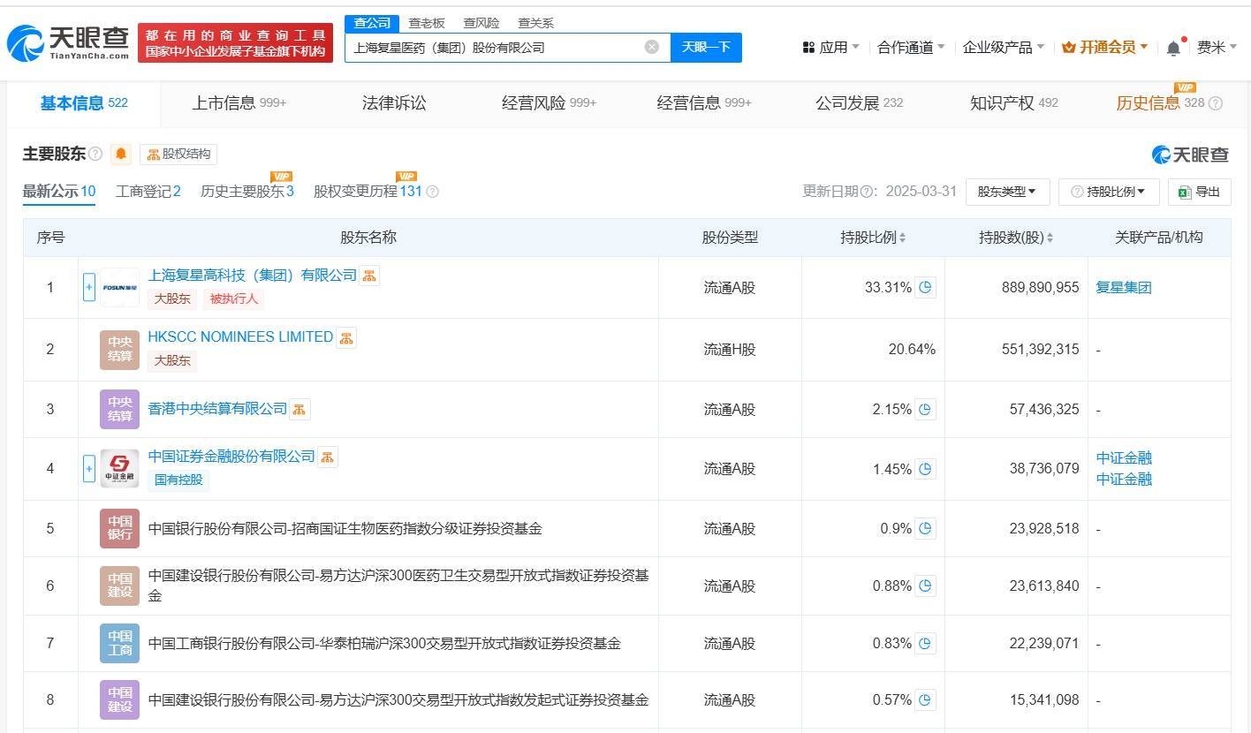Open the 知识产权 tab
This screenshot has width=1251, height=733.
pyautogui.click(x=1013, y=103)
